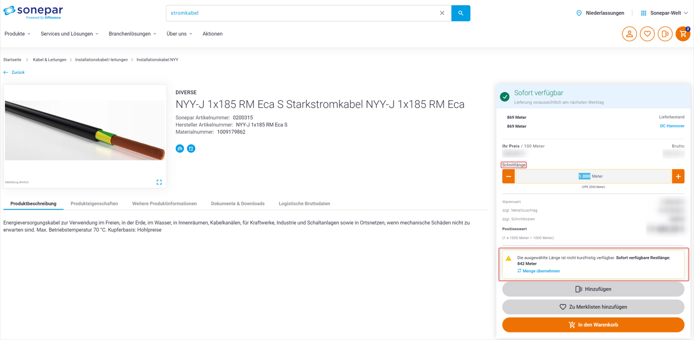The width and height of the screenshot is (694, 340).
Task: Click the product title NYY-J 1x185 RM Eca
Action: coord(320,105)
